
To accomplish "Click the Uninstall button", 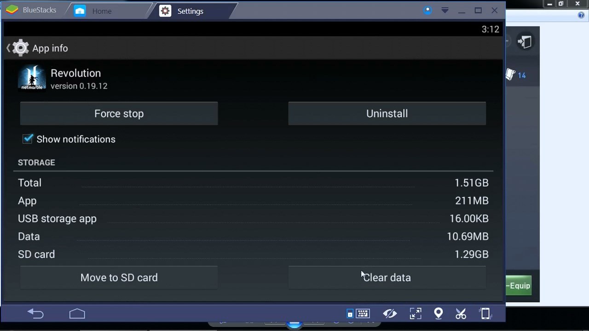I will [387, 114].
